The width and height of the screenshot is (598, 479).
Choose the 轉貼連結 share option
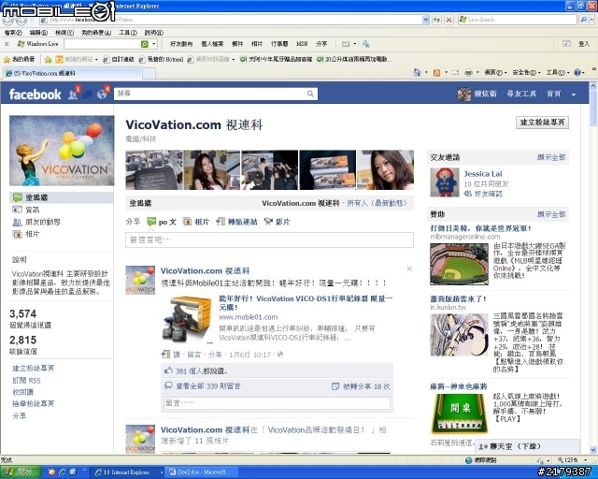[x=236, y=222]
